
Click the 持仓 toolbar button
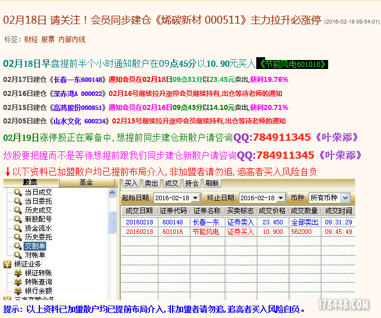pyautogui.click(x=192, y=183)
